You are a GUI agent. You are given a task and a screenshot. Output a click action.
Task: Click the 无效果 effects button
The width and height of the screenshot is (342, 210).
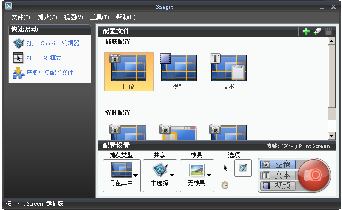197,176
